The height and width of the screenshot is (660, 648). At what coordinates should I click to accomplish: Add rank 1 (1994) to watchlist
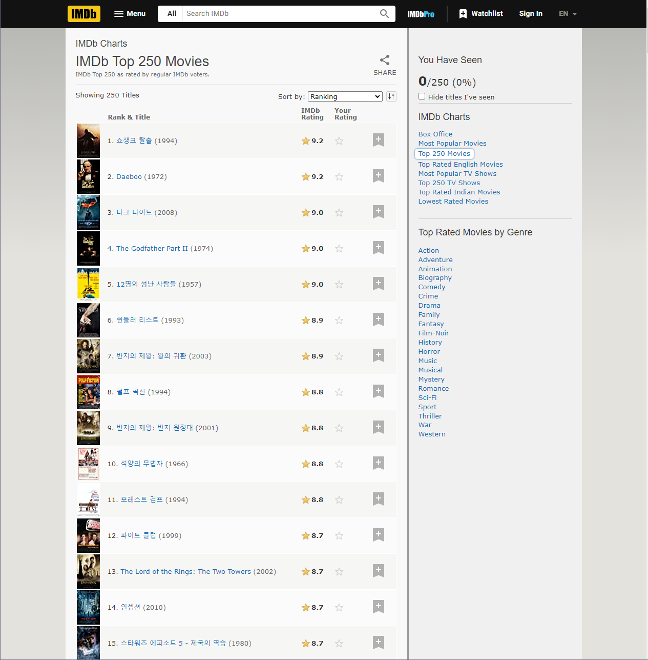tap(379, 140)
